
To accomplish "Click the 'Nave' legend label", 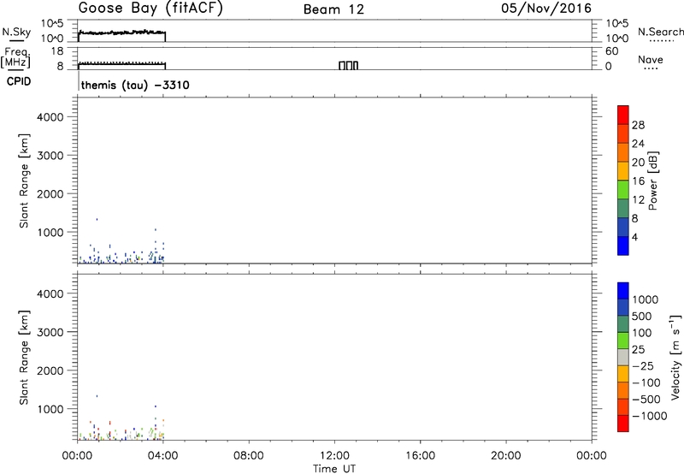I will coord(651,60).
